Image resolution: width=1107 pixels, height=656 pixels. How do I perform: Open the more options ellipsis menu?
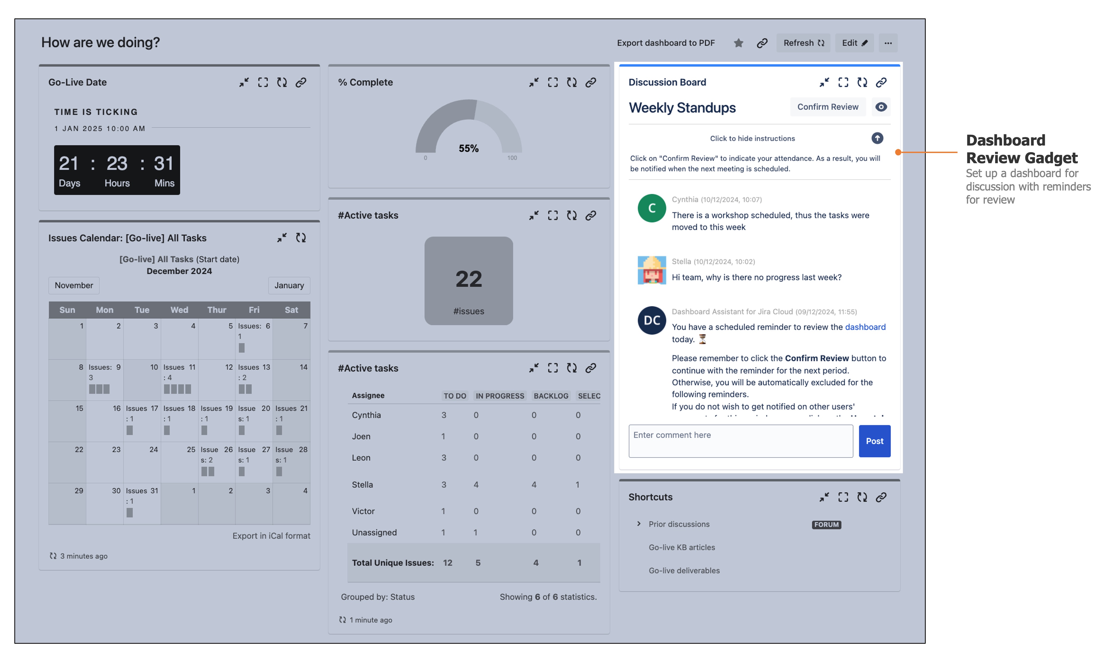pos(887,43)
